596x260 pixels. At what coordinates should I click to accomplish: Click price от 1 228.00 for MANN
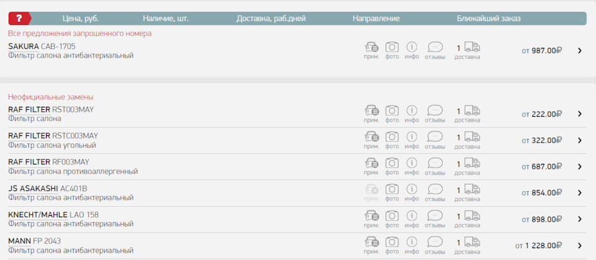coord(539,246)
